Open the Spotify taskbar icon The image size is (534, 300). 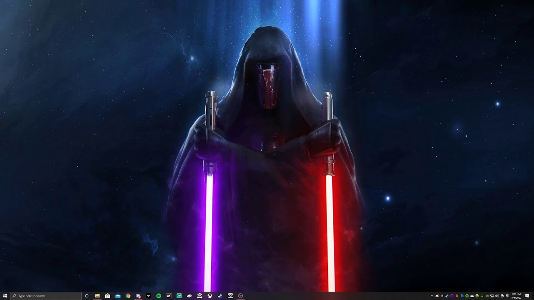pyautogui.click(x=159, y=296)
